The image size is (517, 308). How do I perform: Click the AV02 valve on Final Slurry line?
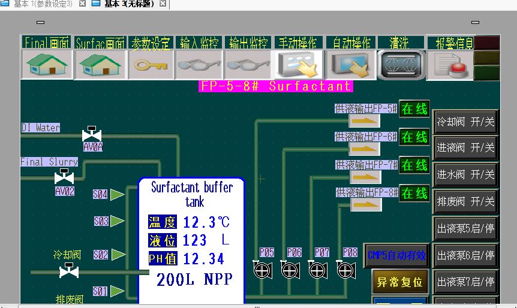(64, 178)
